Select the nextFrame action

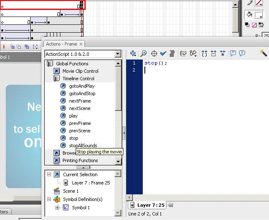click(x=80, y=101)
